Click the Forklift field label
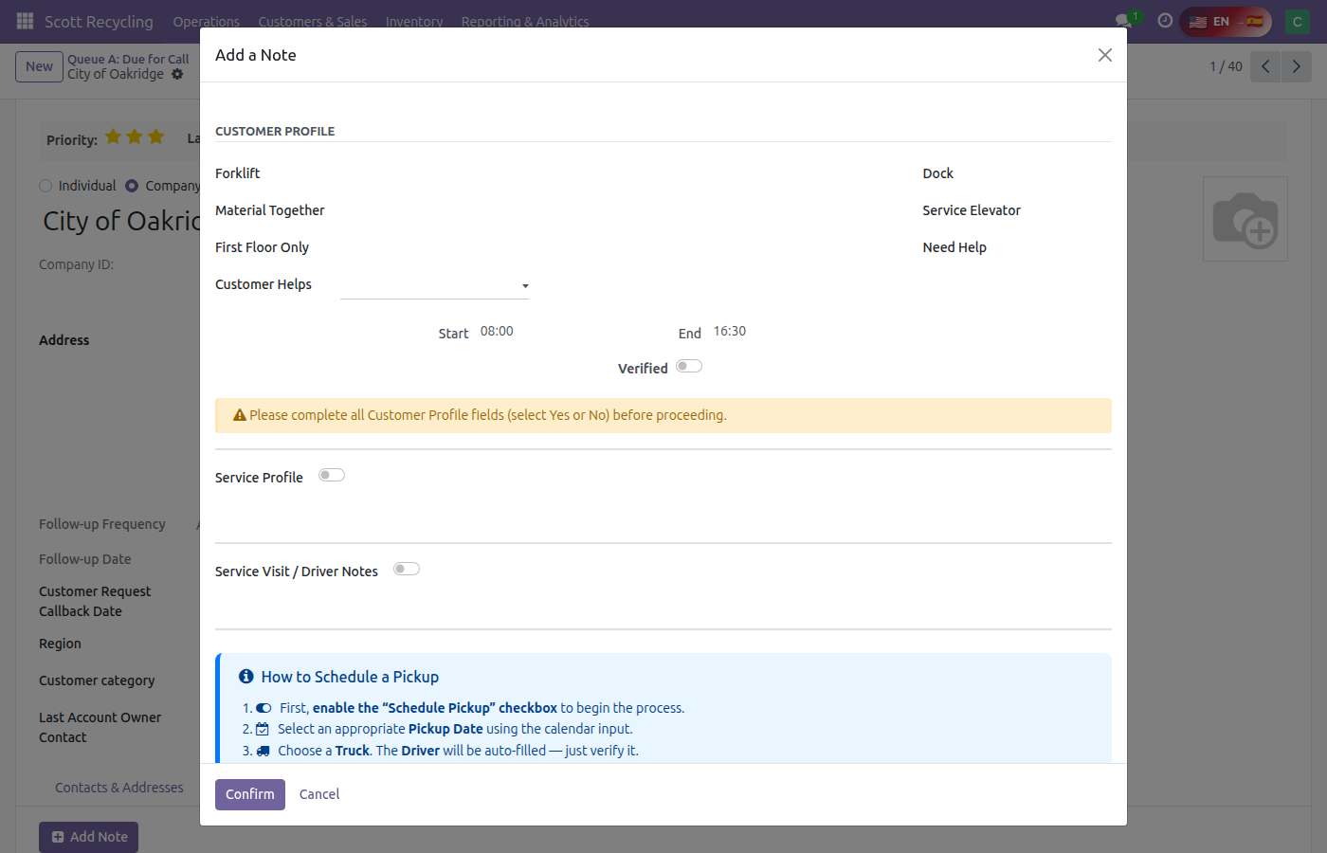Viewport: 1327px width, 853px height. 237,173
